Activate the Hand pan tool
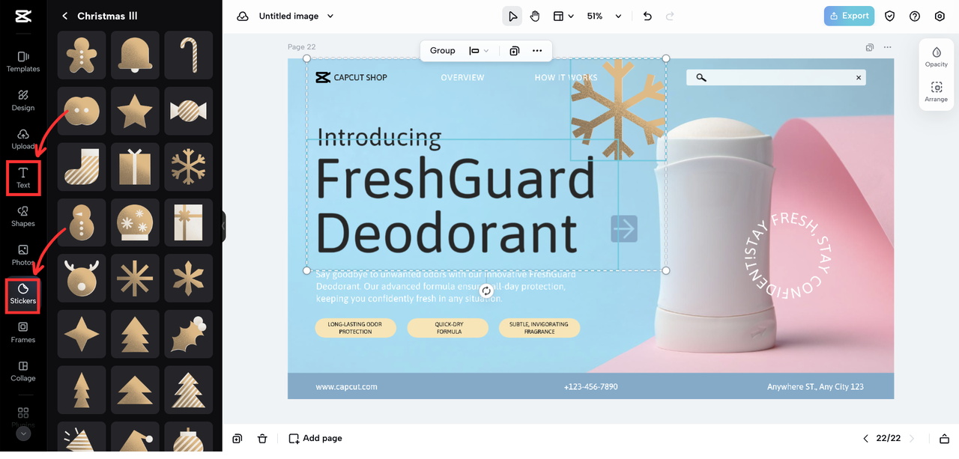 (x=535, y=16)
